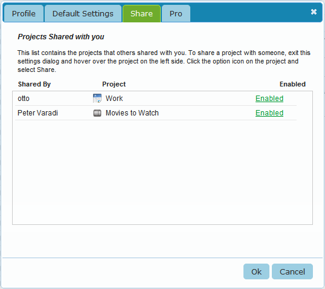Select the Share tab
This screenshot has width=325, height=289.
tap(141, 13)
